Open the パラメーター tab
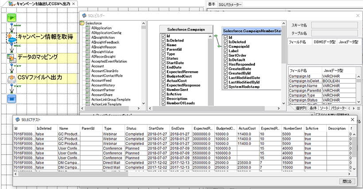This screenshot has width=363, height=189. coord(339,108)
